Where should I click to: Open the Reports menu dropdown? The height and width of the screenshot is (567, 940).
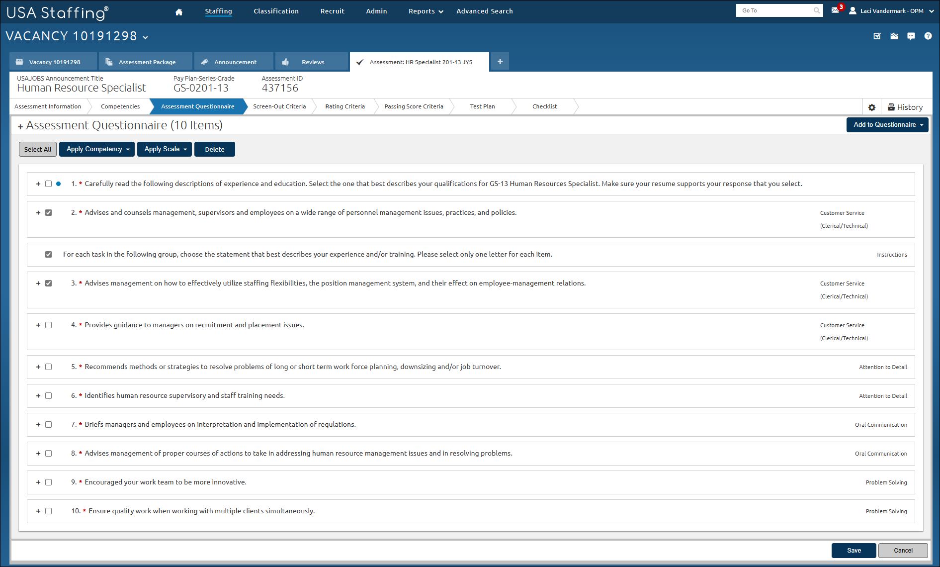click(x=426, y=11)
